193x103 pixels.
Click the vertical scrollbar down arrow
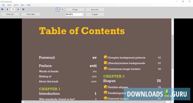[173, 99]
